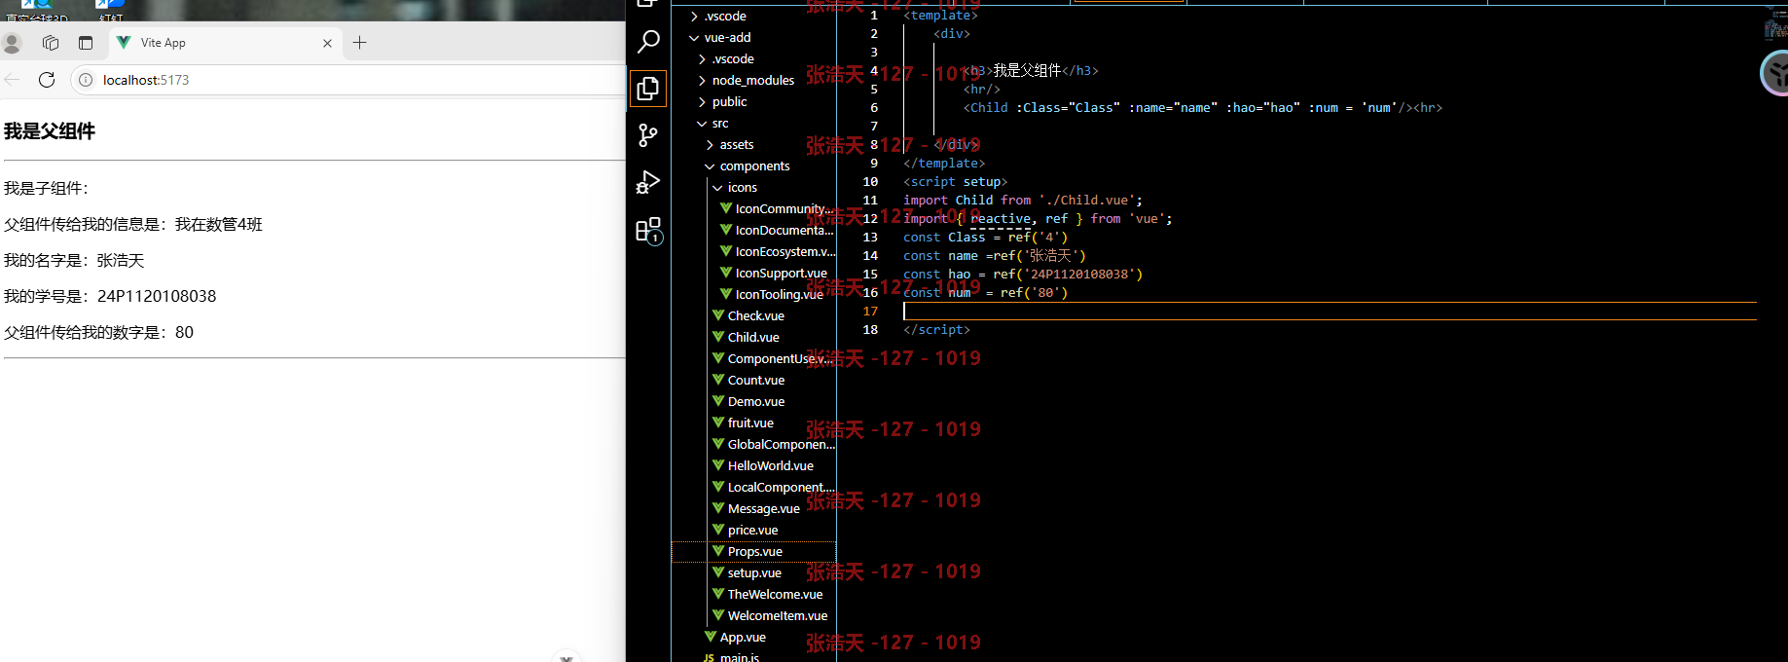Open Message.vue in explorer
This screenshot has height=662, width=1788.
pyautogui.click(x=756, y=508)
